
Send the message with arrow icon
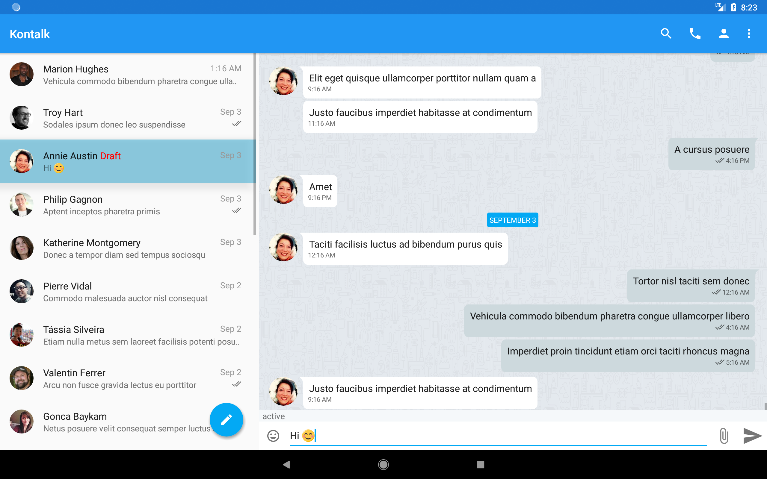tap(752, 436)
